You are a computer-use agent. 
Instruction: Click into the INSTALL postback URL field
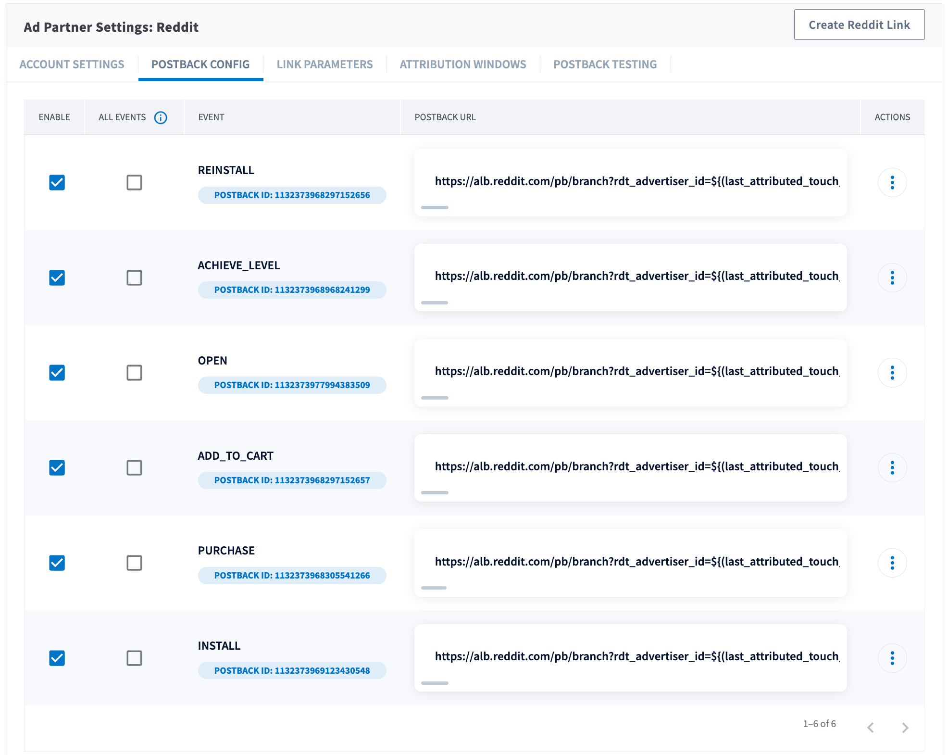pos(630,656)
